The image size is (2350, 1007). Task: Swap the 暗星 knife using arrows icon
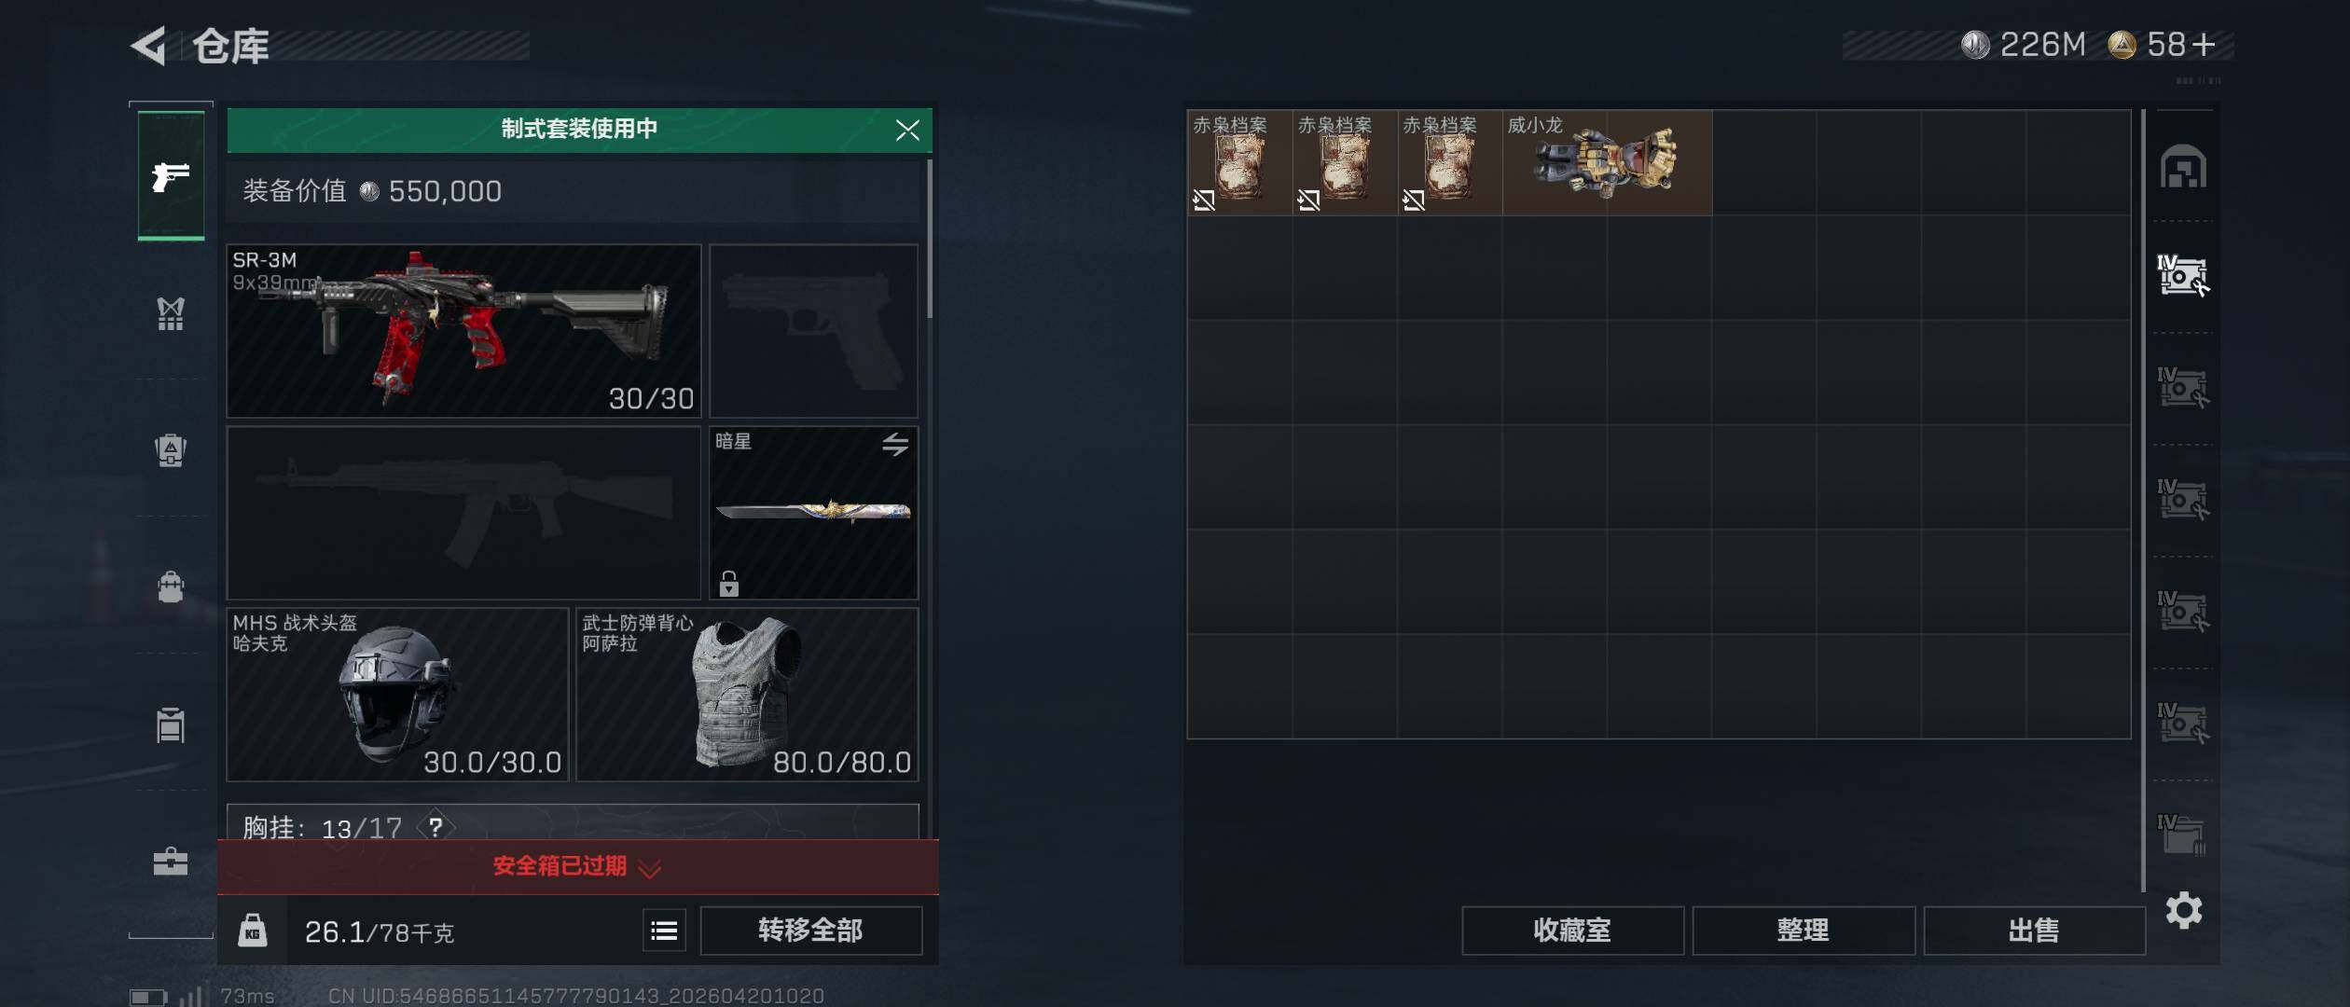[x=895, y=445]
